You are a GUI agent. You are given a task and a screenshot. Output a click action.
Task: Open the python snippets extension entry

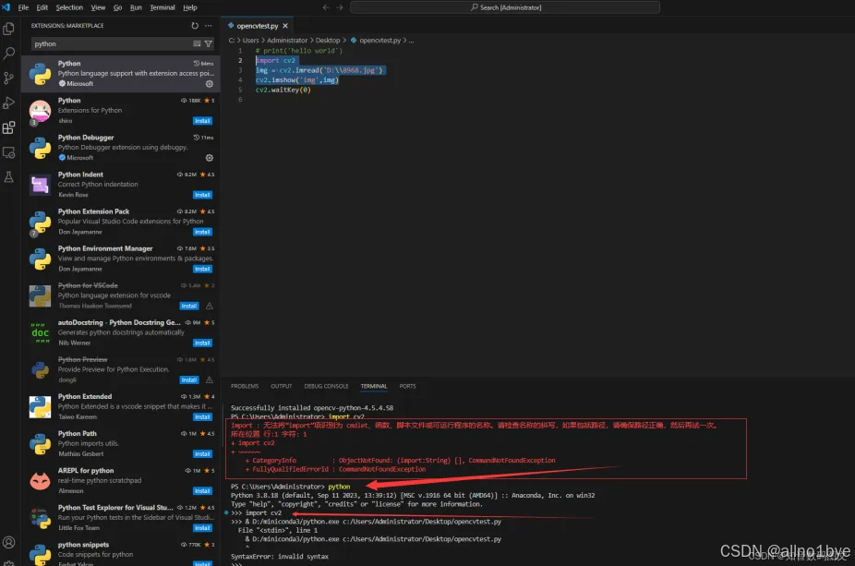[121, 551]
